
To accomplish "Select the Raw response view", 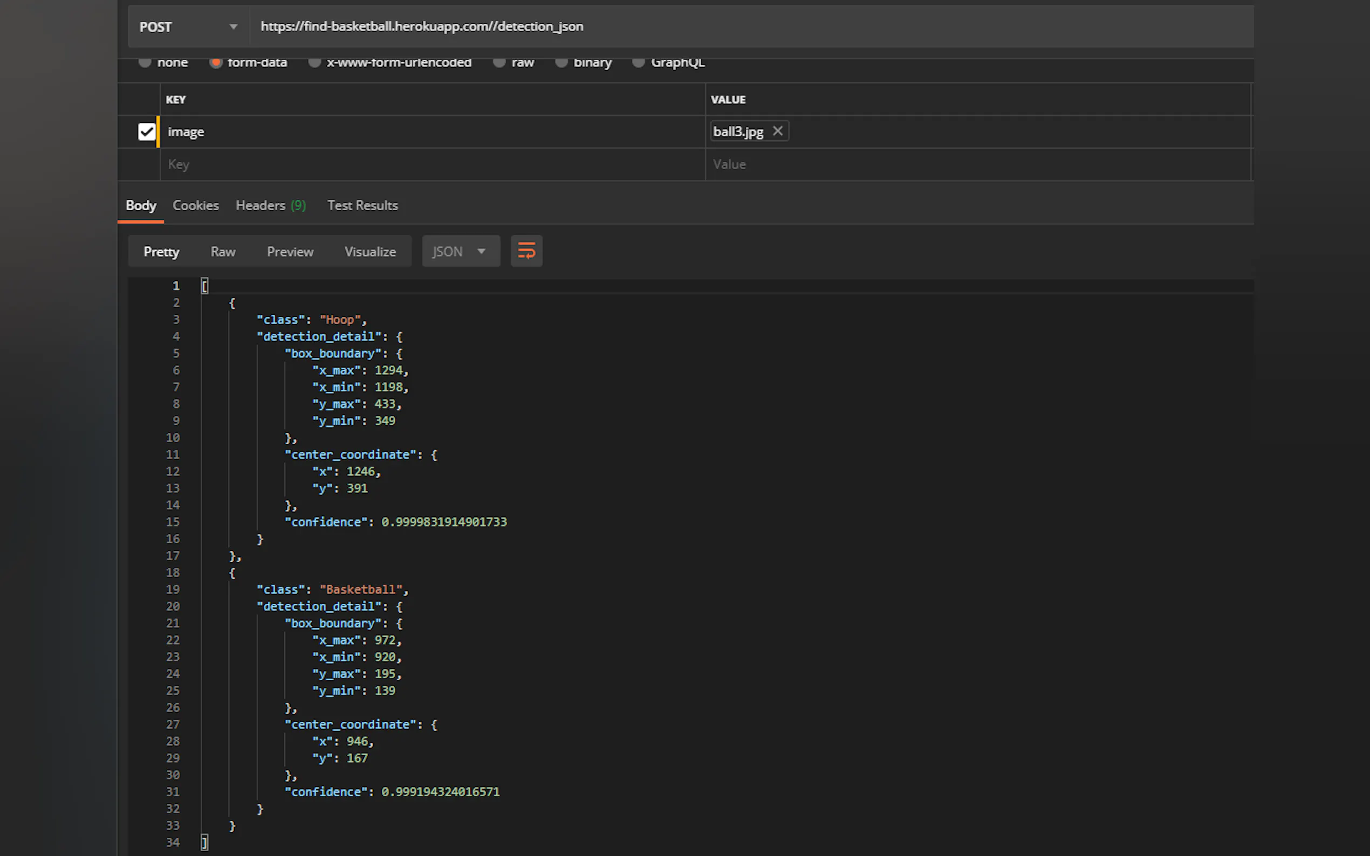I will 223,251.
